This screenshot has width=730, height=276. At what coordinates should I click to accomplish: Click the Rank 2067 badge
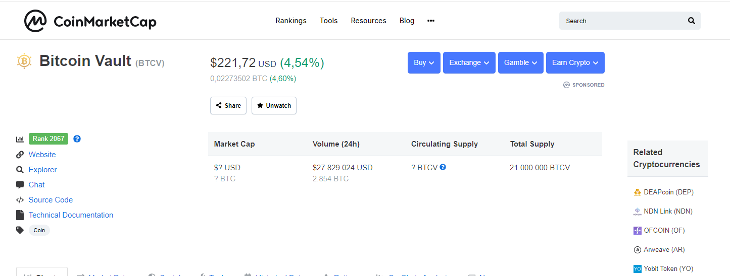(x=48, y=139)
